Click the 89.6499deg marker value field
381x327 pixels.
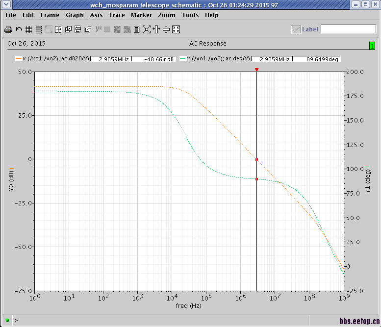[316, 59]
